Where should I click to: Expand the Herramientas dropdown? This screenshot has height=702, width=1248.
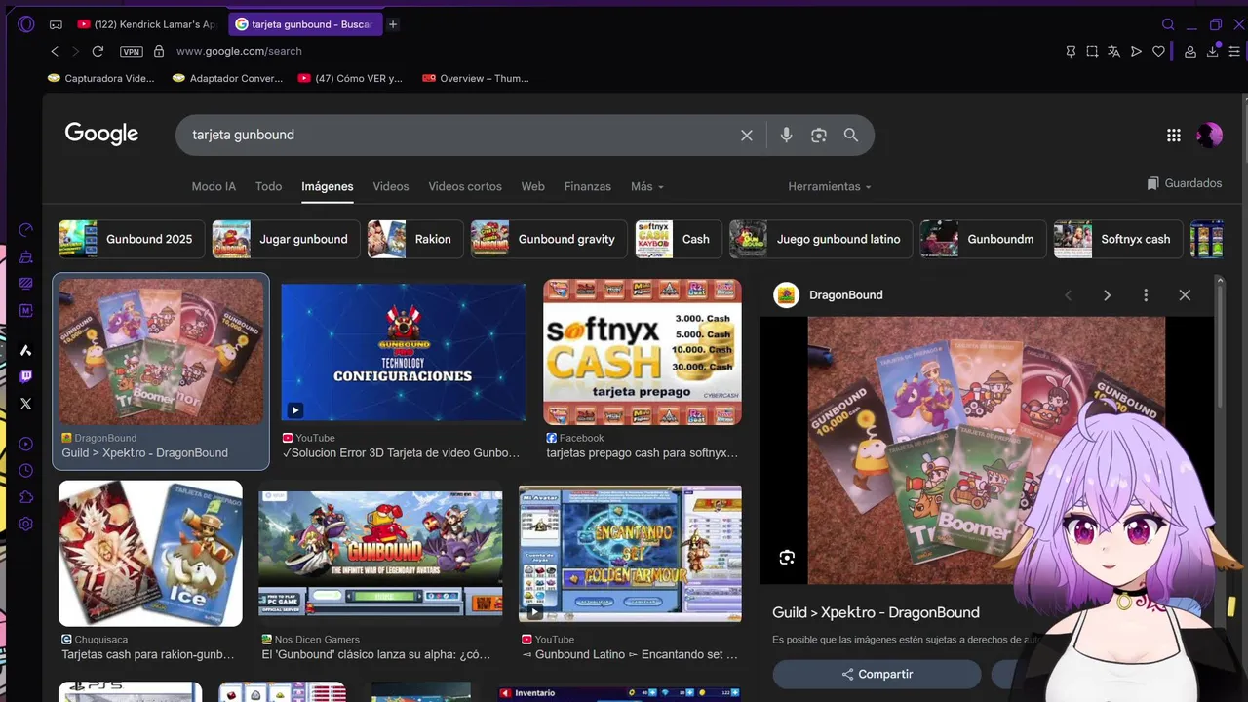click(x=830, y=186)
